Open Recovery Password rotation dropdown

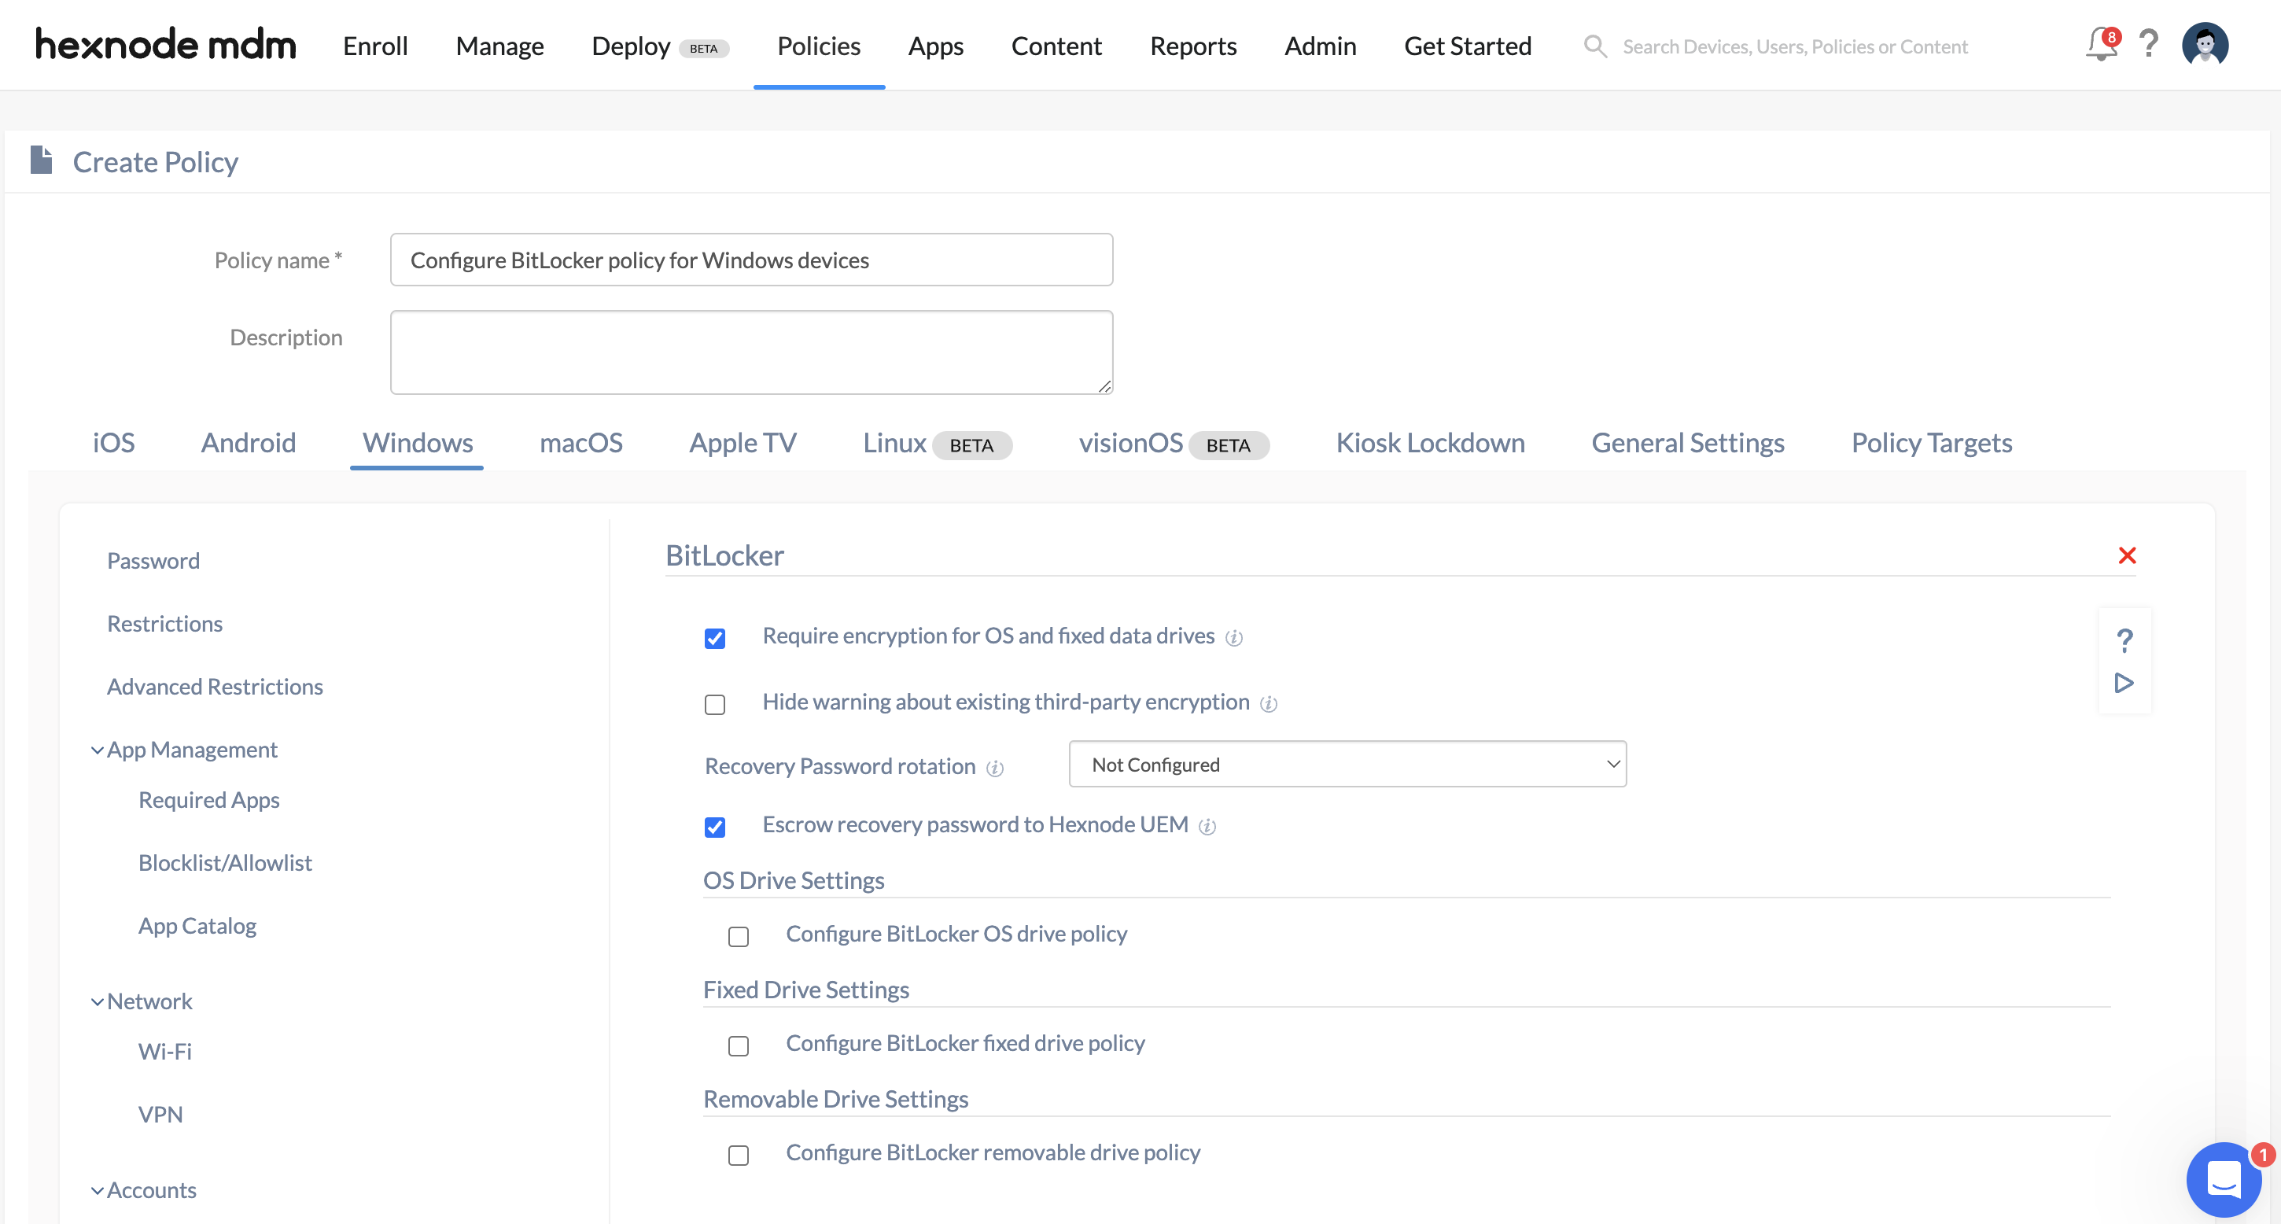[x=1347, y=764]
